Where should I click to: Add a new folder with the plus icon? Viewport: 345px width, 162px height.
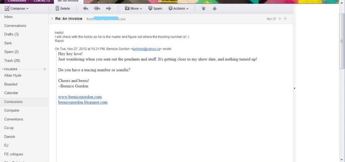click(x=45, y=69)
